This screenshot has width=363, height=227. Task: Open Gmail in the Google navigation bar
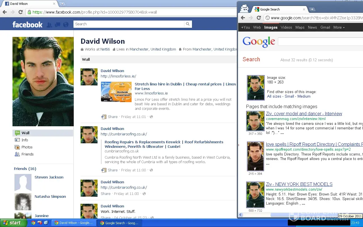coord(325,27)
